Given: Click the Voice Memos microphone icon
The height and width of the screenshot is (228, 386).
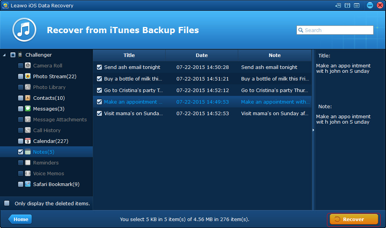Looking at the screenshot, I should click(x=28, y=173).
